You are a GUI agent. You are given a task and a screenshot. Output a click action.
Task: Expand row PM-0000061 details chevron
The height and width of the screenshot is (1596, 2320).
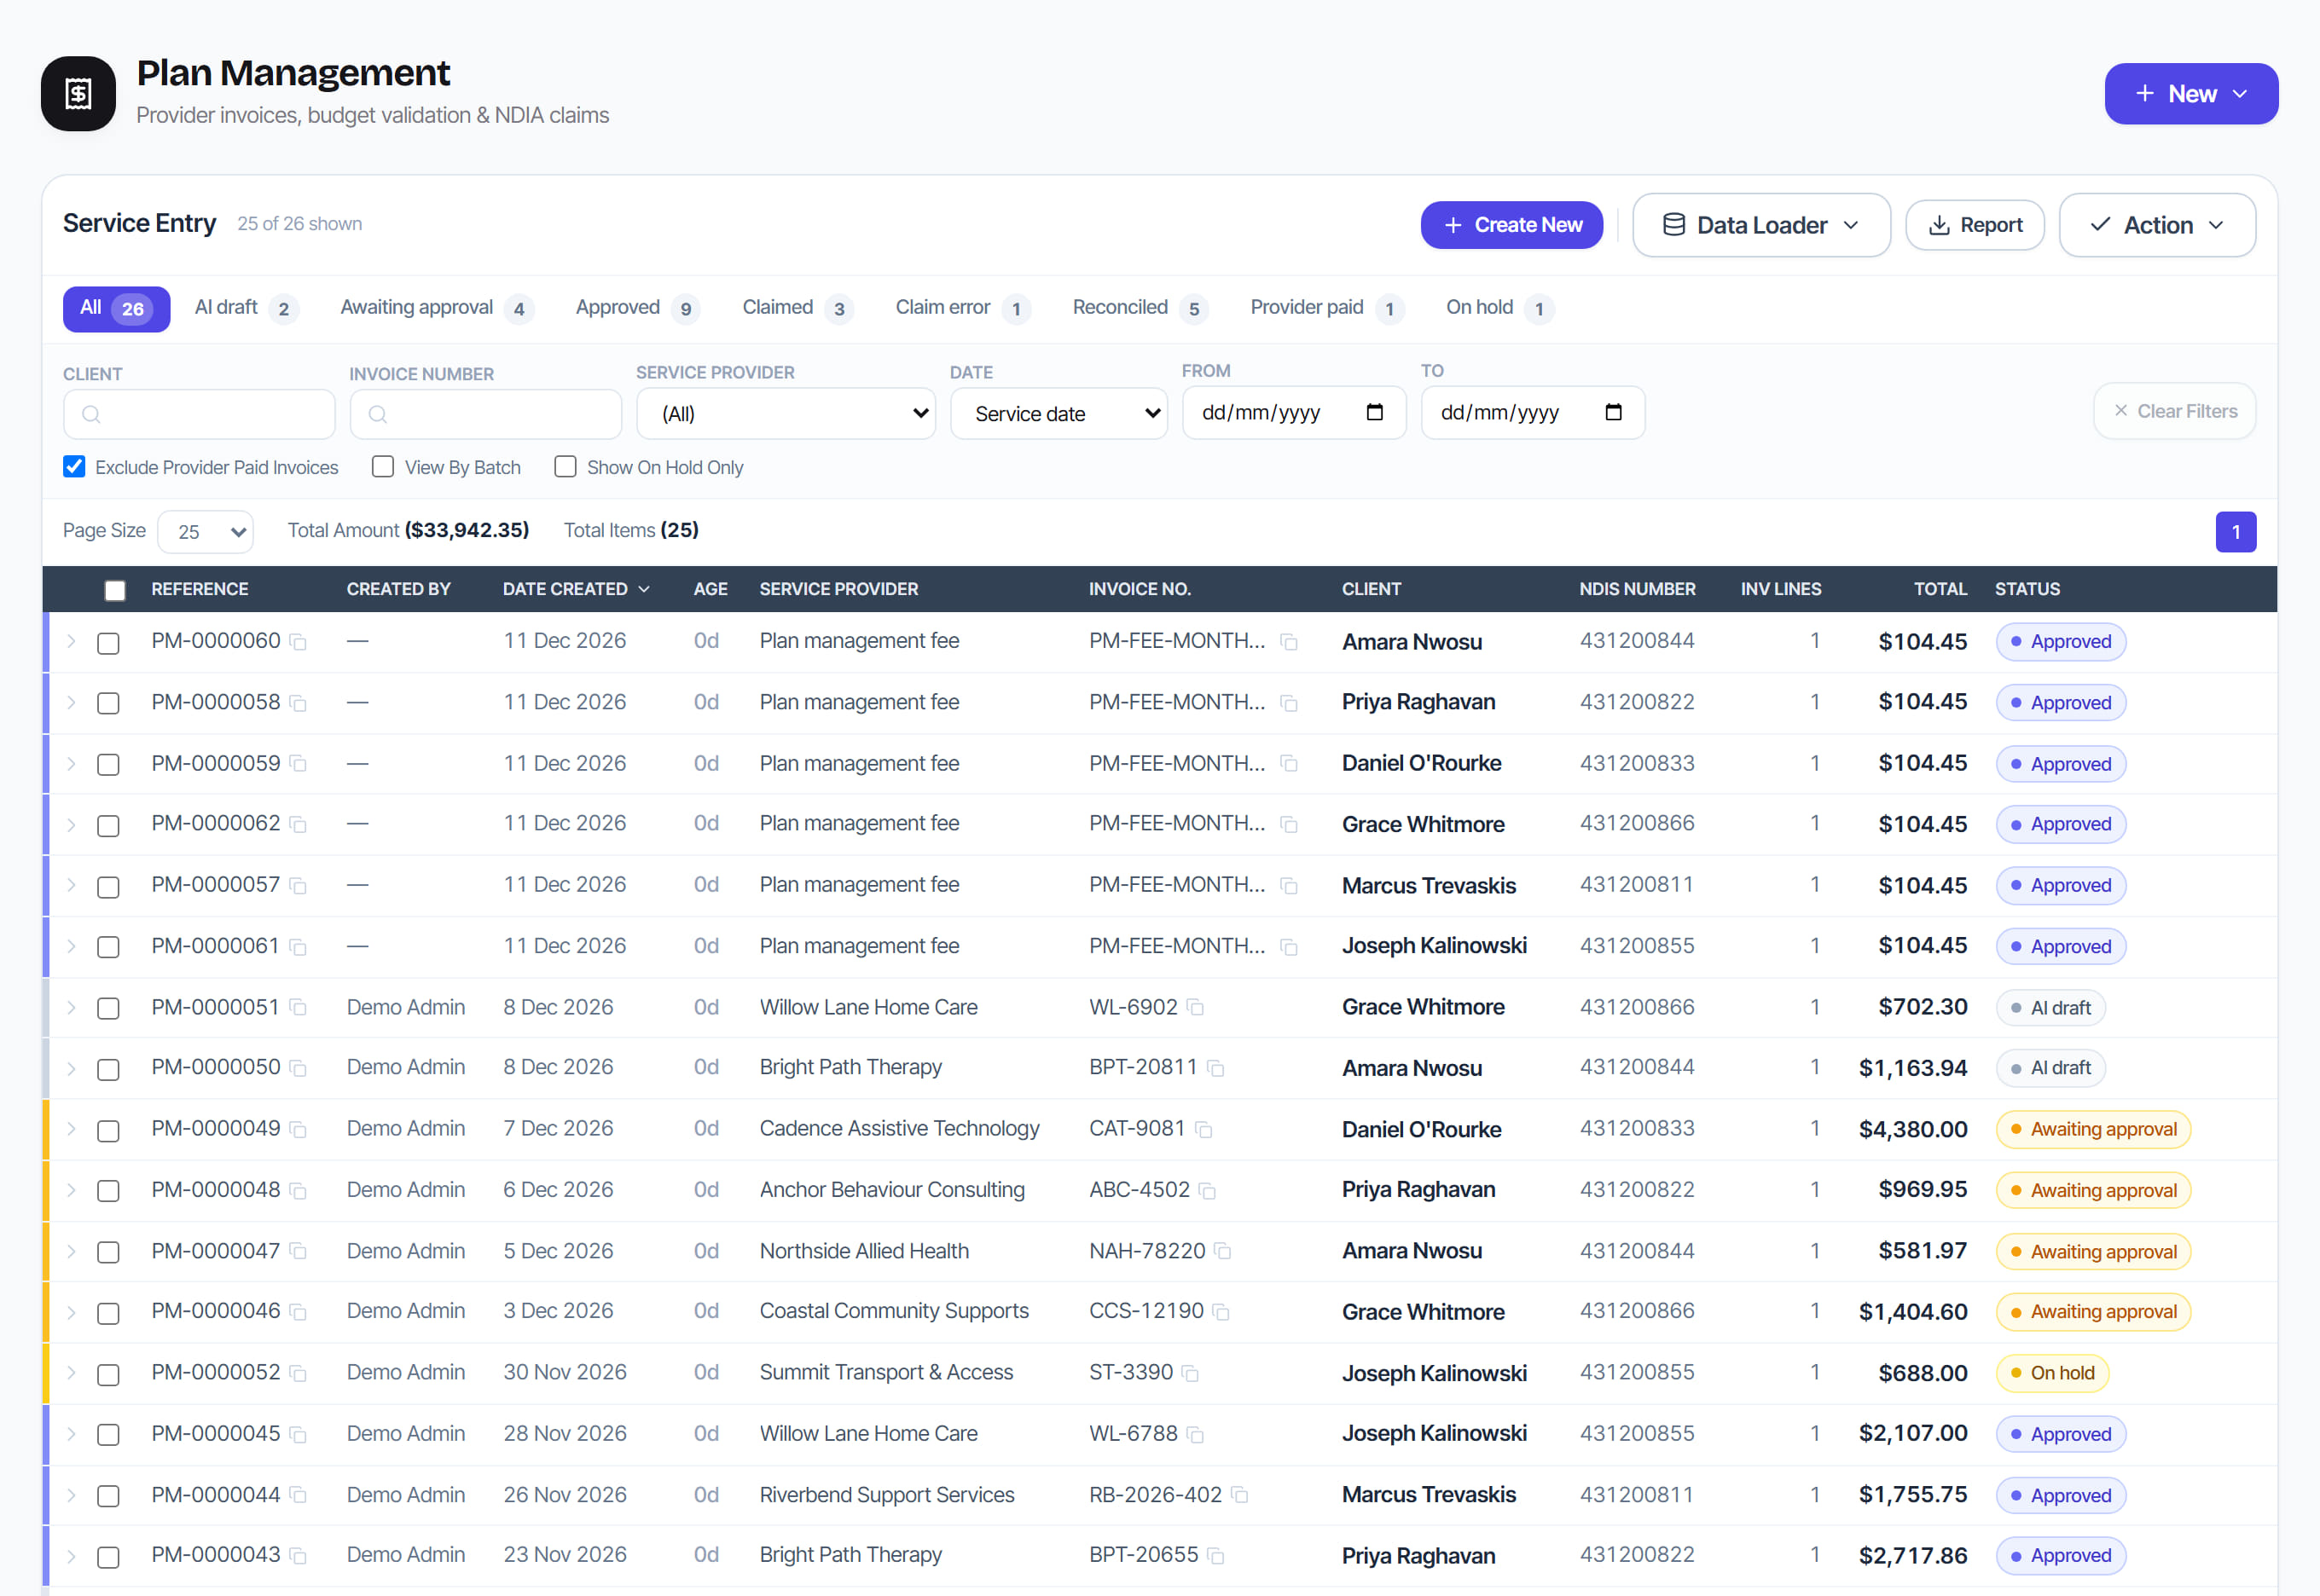(71, 946)
